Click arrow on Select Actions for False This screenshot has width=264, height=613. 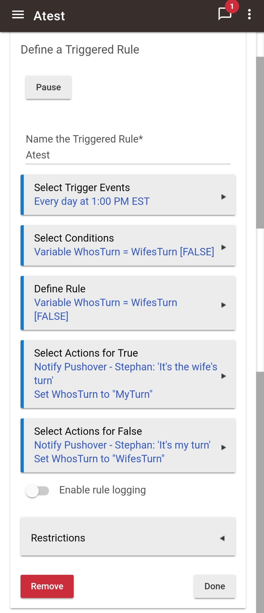[x=224, y=447]
